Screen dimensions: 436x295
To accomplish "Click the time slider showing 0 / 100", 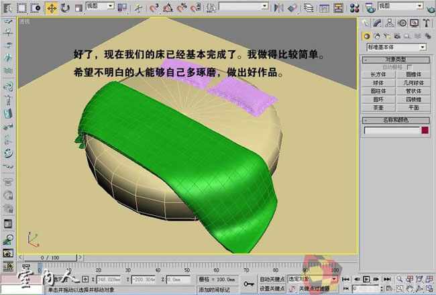I will coord(50,257).
